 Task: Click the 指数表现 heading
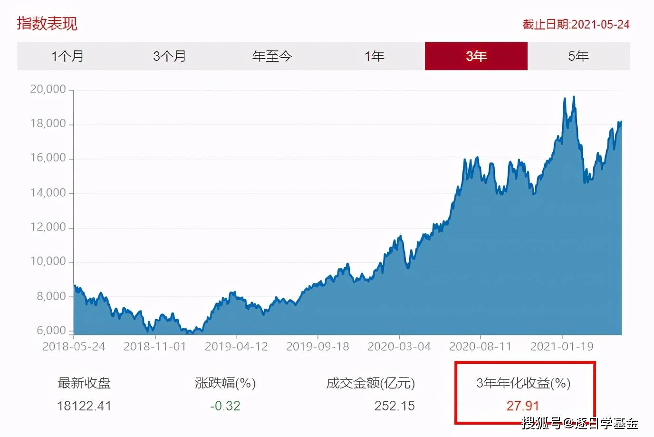[47, 23]
